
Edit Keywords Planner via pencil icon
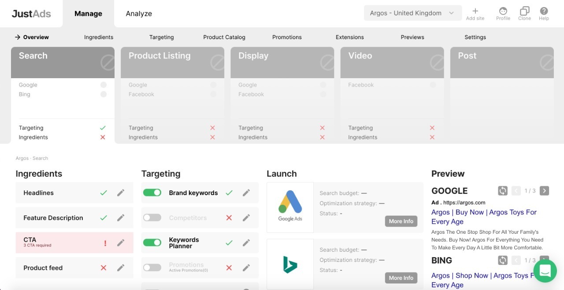pos(246,243)
